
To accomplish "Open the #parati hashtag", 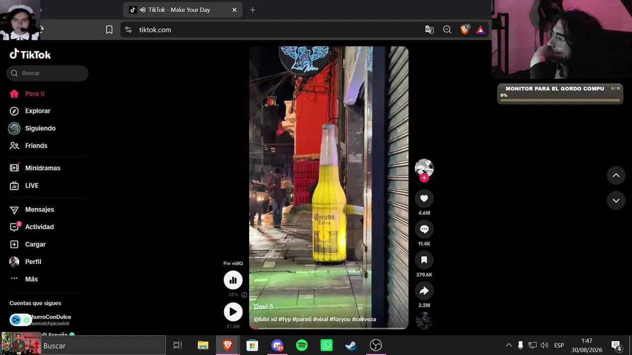I will point(302,319).
